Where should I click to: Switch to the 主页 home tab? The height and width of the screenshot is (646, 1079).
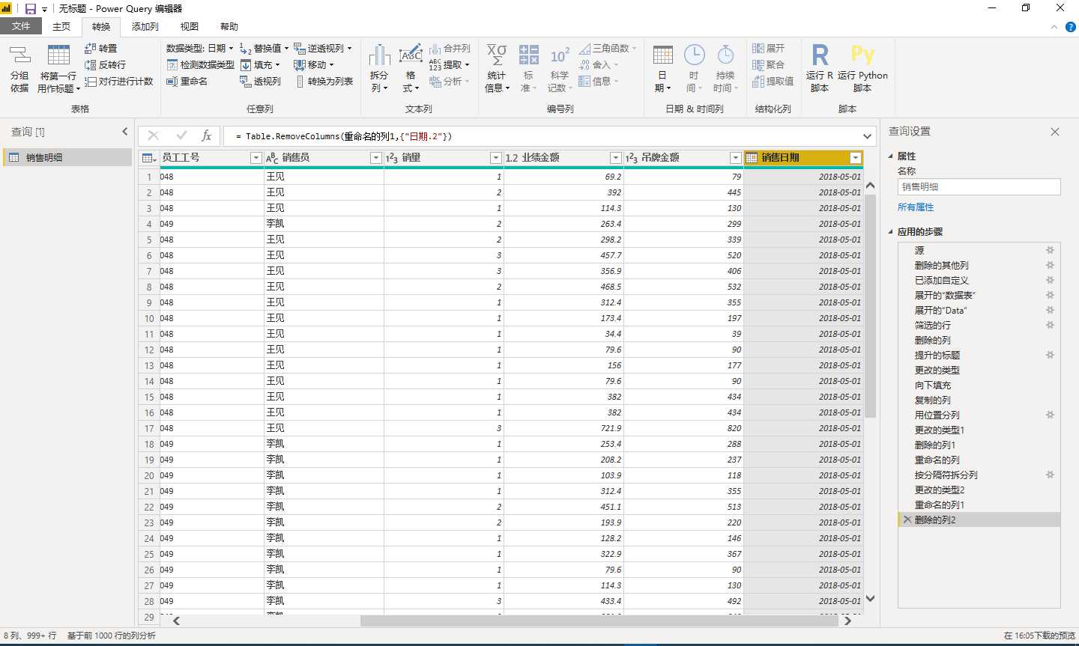(x=61, y=27)
